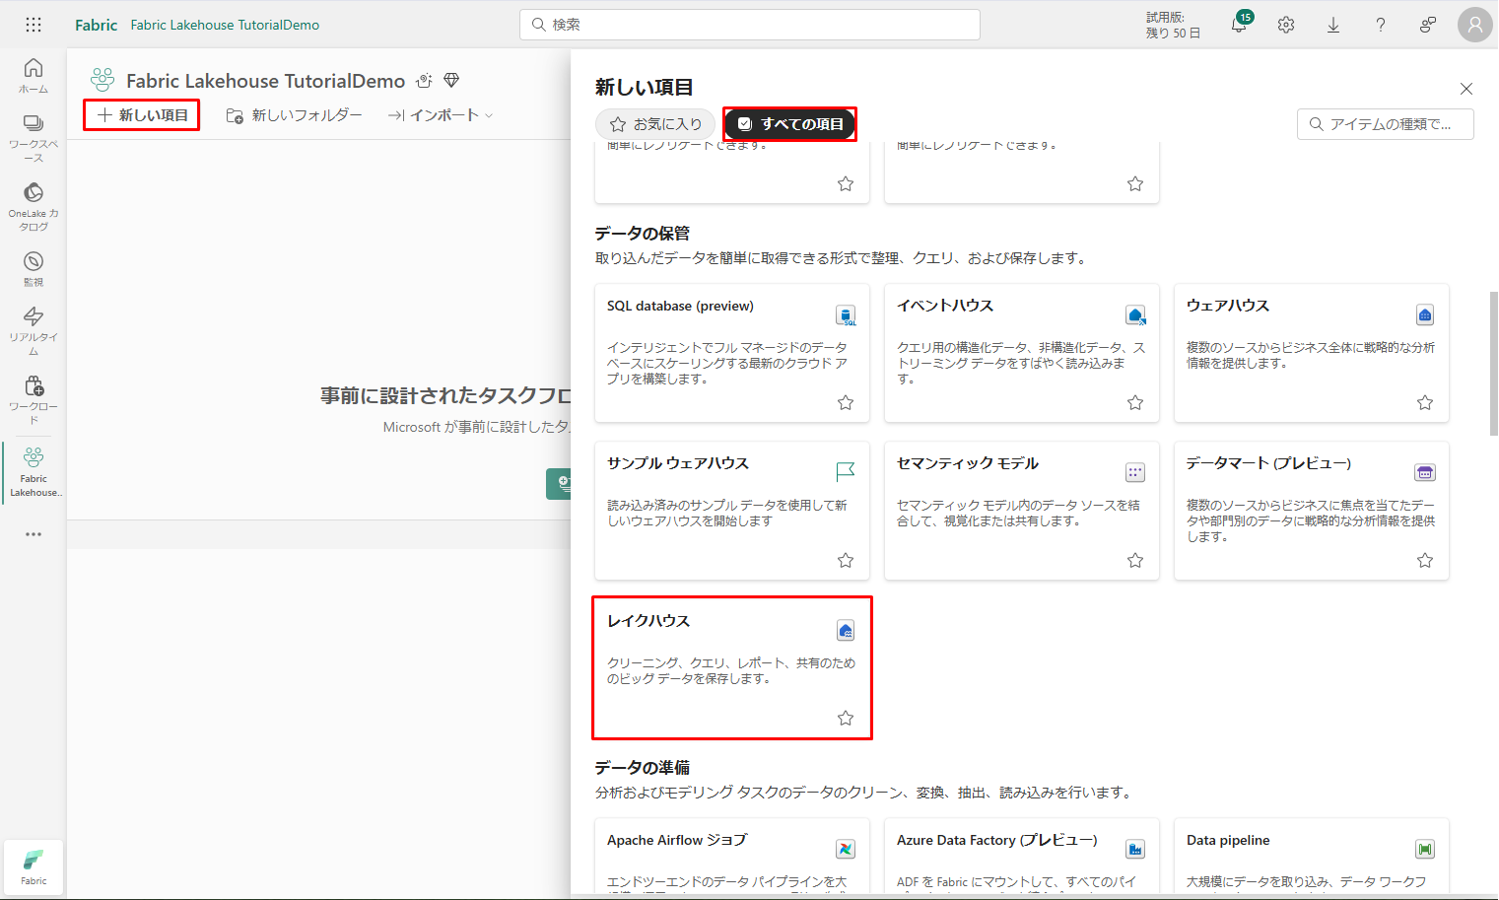Select the すべての項目 tab
This screenshot has height=900, width=1499.
click(x=790, y=124)
